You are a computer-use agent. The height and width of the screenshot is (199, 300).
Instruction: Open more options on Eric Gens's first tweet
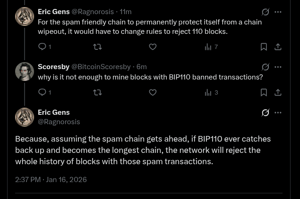pos(278,12)
